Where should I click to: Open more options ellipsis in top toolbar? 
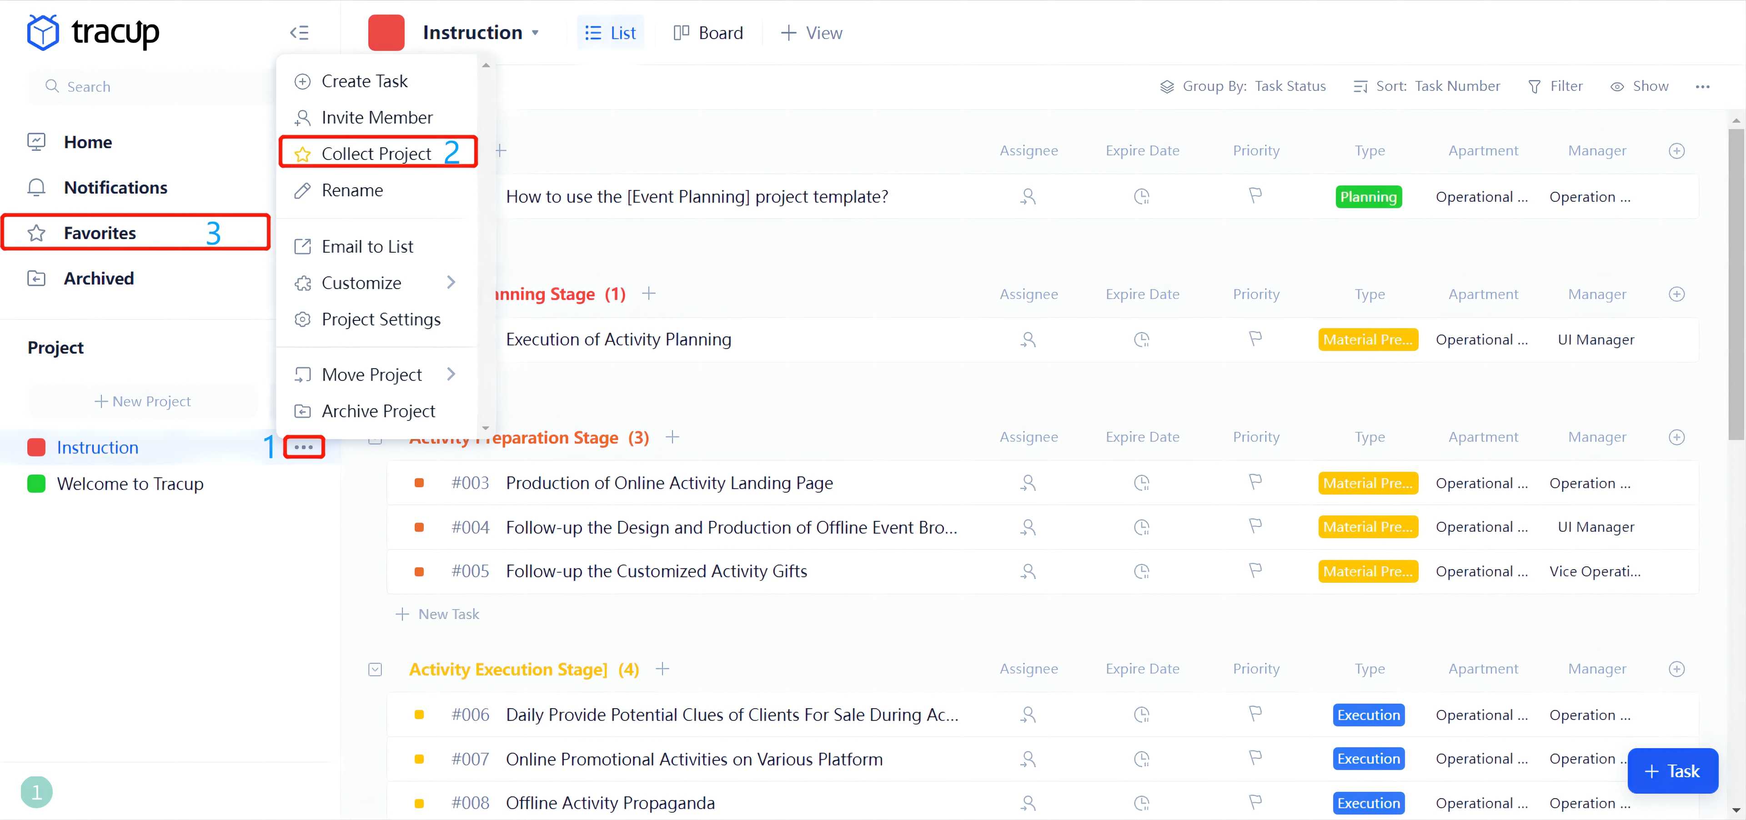tap(1702, 87)
